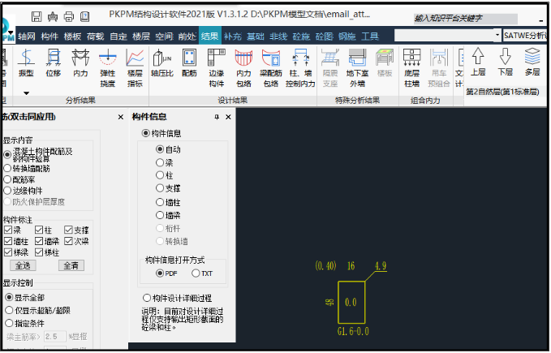Open 隔震支座 isolation bearing results
This screenshot has height=353, width=551.
tap(330, 68)
